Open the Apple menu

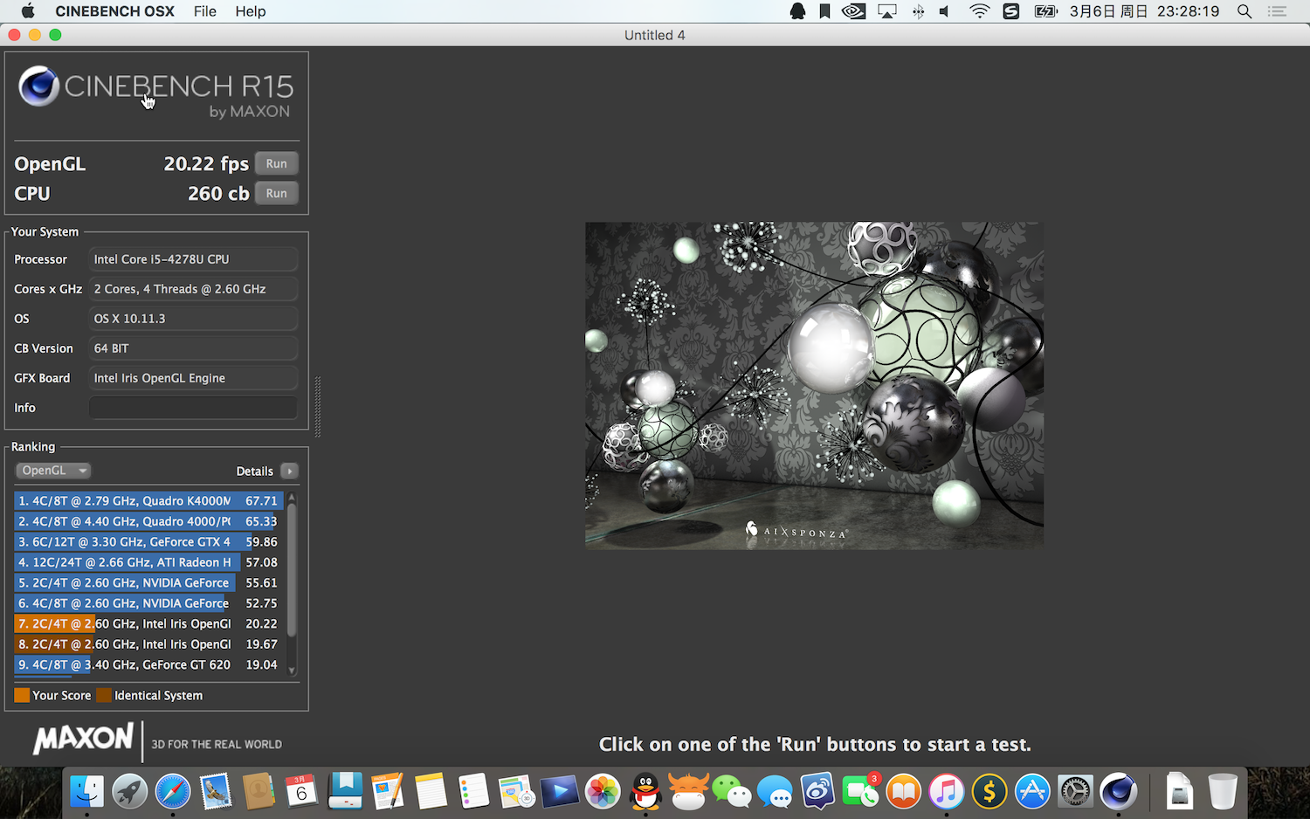[x=27, y=11]
